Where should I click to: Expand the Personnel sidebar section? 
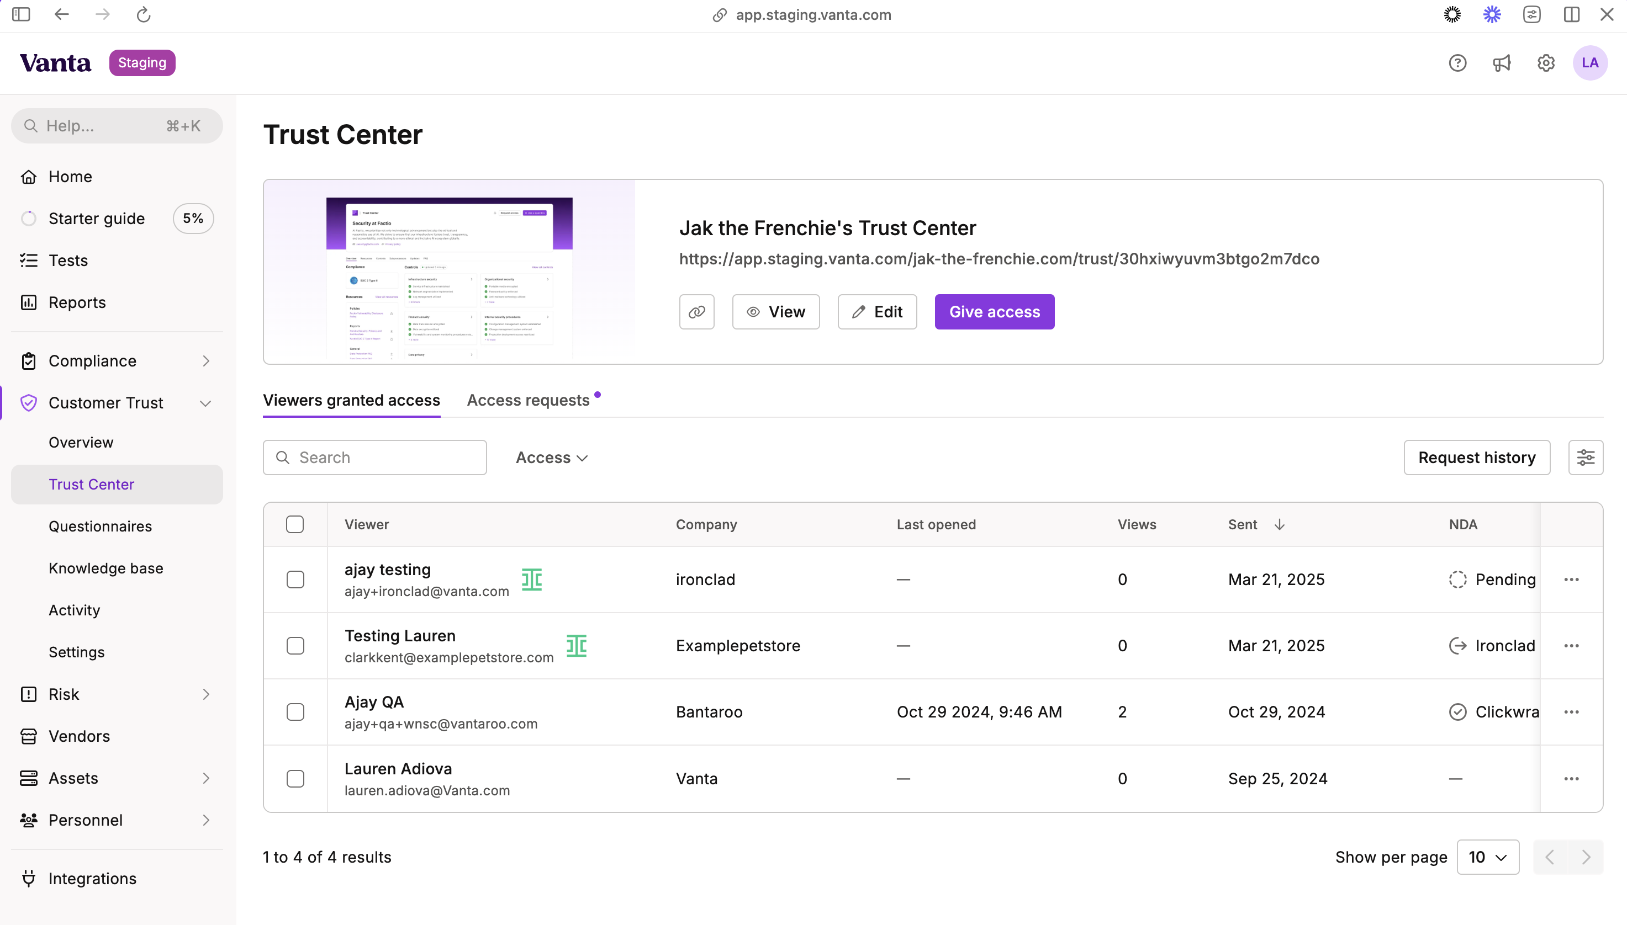(x=117, y=820)
